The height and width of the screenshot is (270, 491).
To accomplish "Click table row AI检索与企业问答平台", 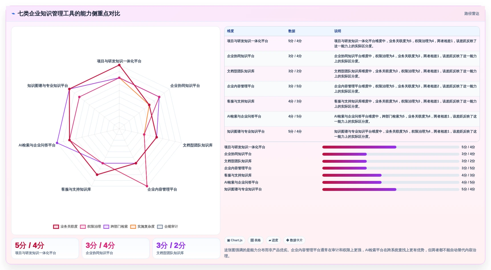I will tap(352, 119).
